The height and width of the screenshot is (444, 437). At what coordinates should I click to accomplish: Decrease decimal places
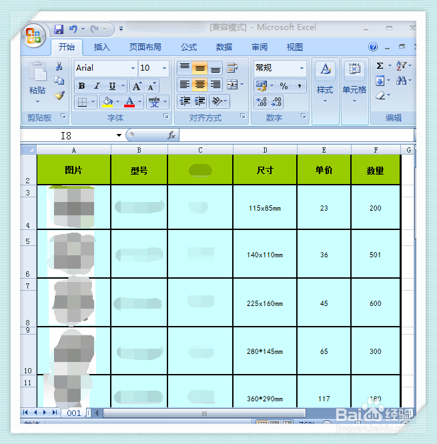pos(276,102)
